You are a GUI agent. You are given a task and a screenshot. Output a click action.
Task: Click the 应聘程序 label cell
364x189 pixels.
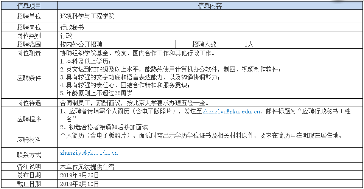pos(29,119)
